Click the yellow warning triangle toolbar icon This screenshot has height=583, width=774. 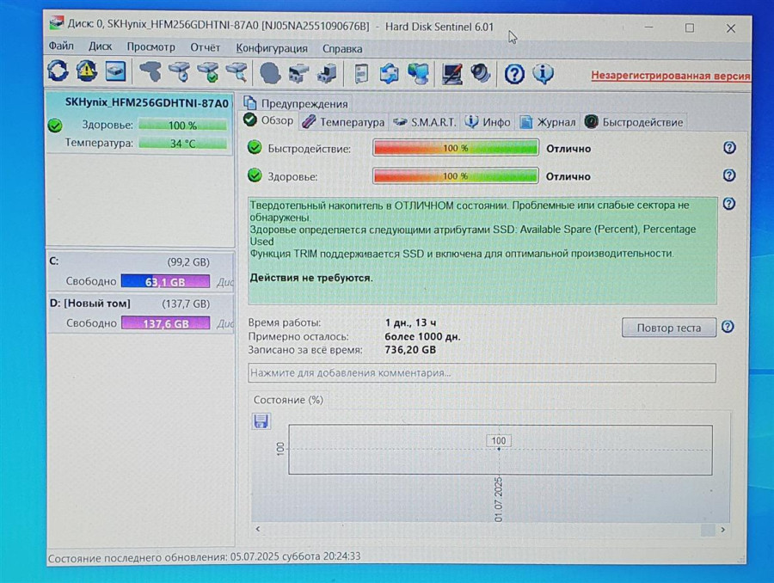[x=86, y=71]
